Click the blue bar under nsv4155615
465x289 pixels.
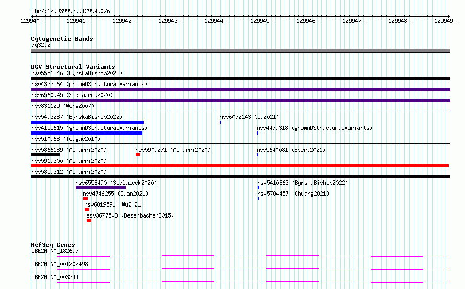point(87,133)
